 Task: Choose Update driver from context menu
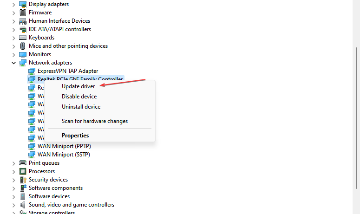[x=78, y=86]
